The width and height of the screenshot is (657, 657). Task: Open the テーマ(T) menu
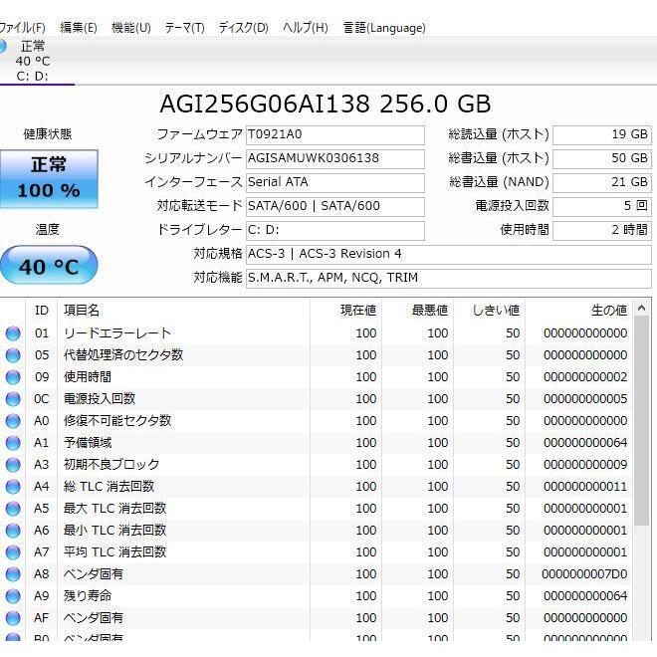coord(184,28)
